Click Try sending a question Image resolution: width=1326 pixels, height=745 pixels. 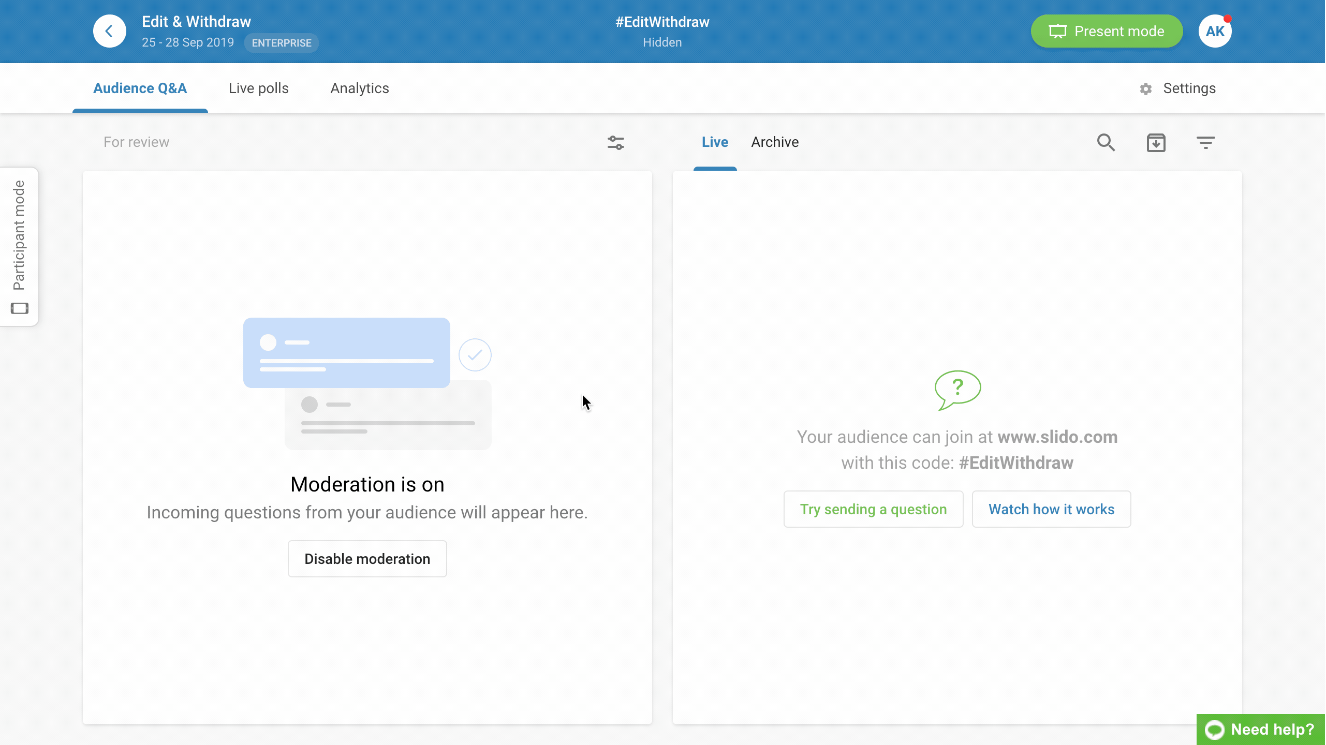click(873, 509)
